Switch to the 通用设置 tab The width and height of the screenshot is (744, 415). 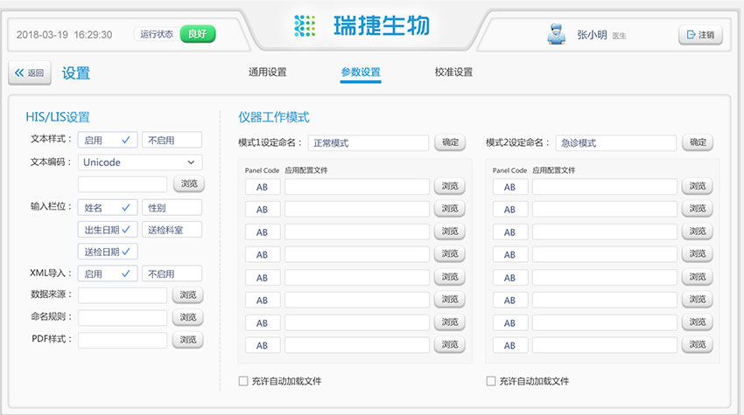267,73
